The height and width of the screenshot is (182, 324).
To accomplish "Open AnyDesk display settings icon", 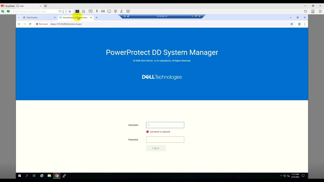I will pyautogui.click(x=109, y=11).
